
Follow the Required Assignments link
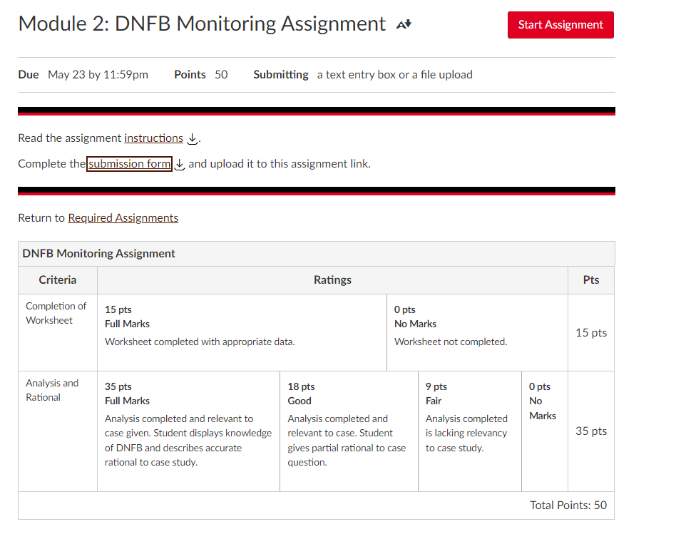point(123,217)
